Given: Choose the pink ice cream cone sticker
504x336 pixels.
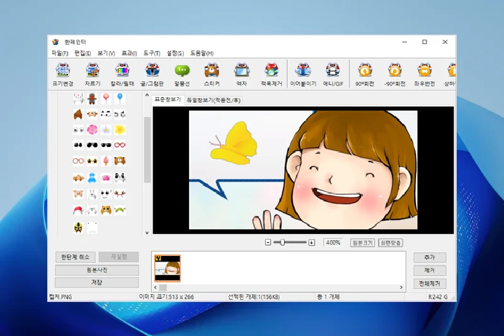Looking at the screenshot, I should tap(106, 161).
